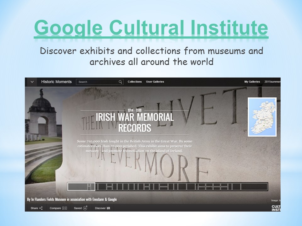302x226 pixels.
Task: Click the Saved plus-circle icon
Action: [x=85, y=208]
